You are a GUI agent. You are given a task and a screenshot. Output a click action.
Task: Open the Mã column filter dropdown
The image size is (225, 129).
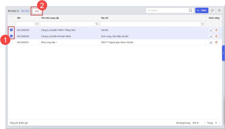[37, 24]
